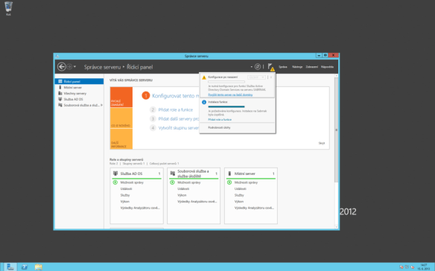This screenshot has height=271, width=435.
Task: Click the Skrýt link in welcome panel
Action: click(x=322, y=143)
